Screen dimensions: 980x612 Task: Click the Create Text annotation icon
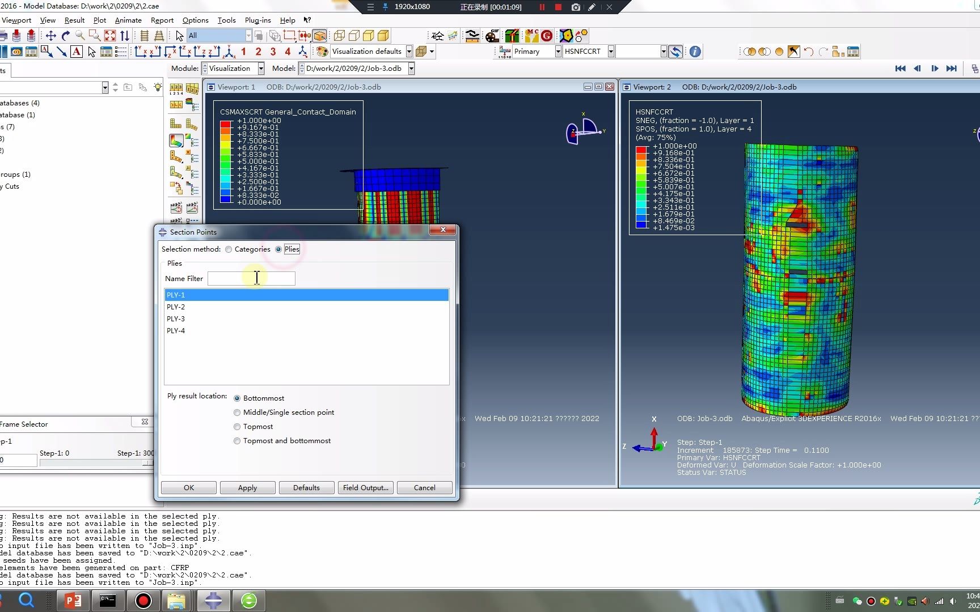77,52
